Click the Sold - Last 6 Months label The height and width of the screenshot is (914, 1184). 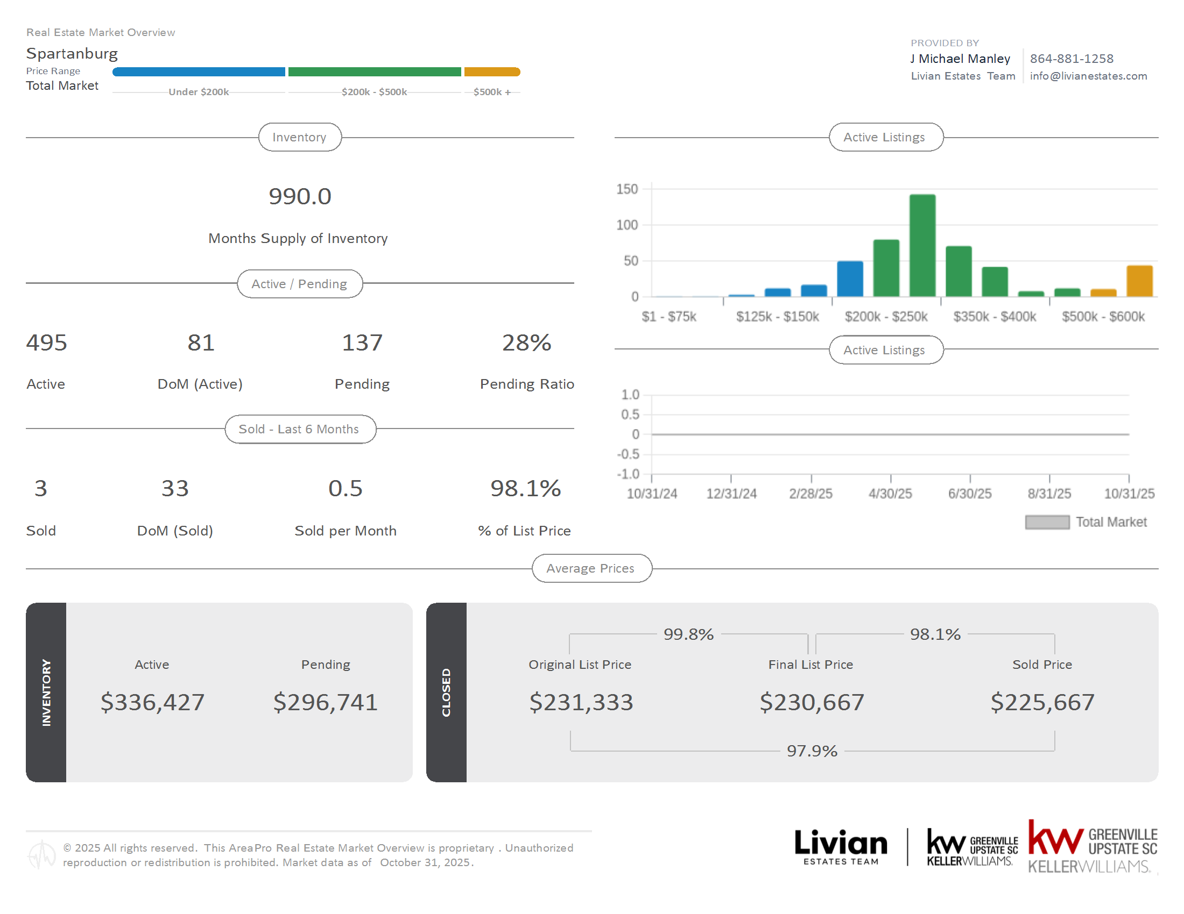pos(299,430)
